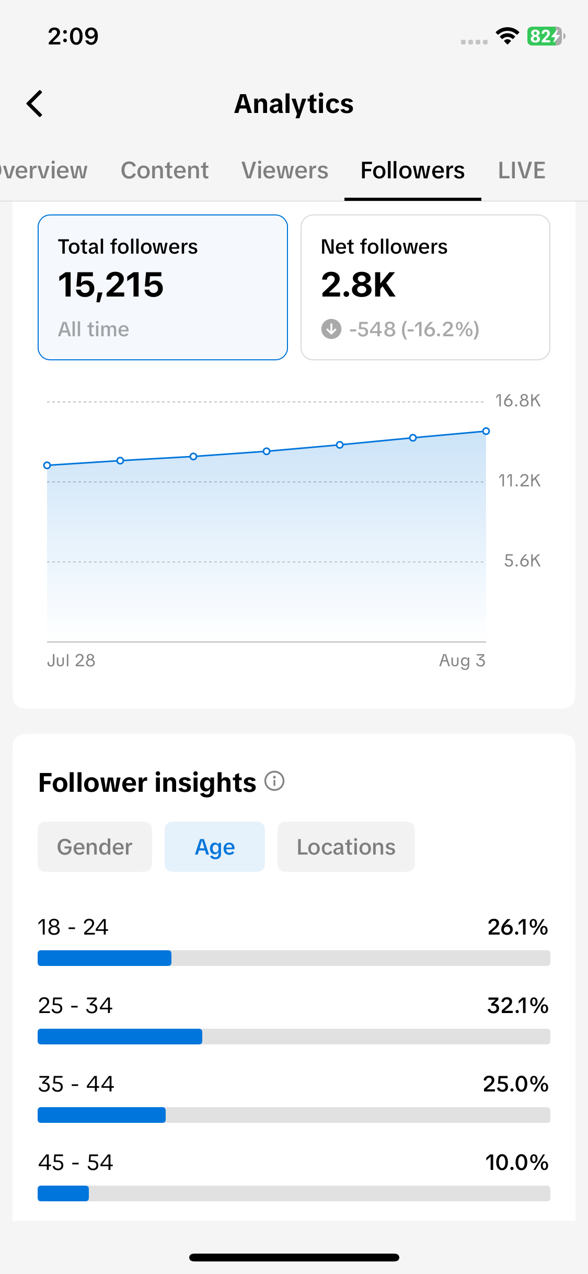Tap the battery indicator icon
This screenshot has height=1274, width=588.
[x=546, y=36]
